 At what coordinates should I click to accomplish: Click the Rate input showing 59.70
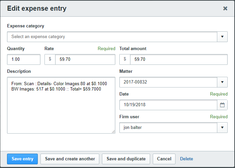pos(85,59)
